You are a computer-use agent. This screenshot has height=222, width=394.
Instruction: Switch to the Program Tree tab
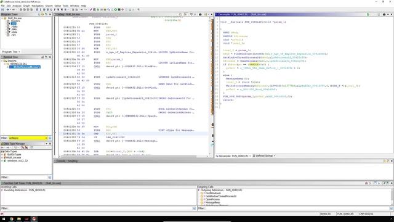10,52
